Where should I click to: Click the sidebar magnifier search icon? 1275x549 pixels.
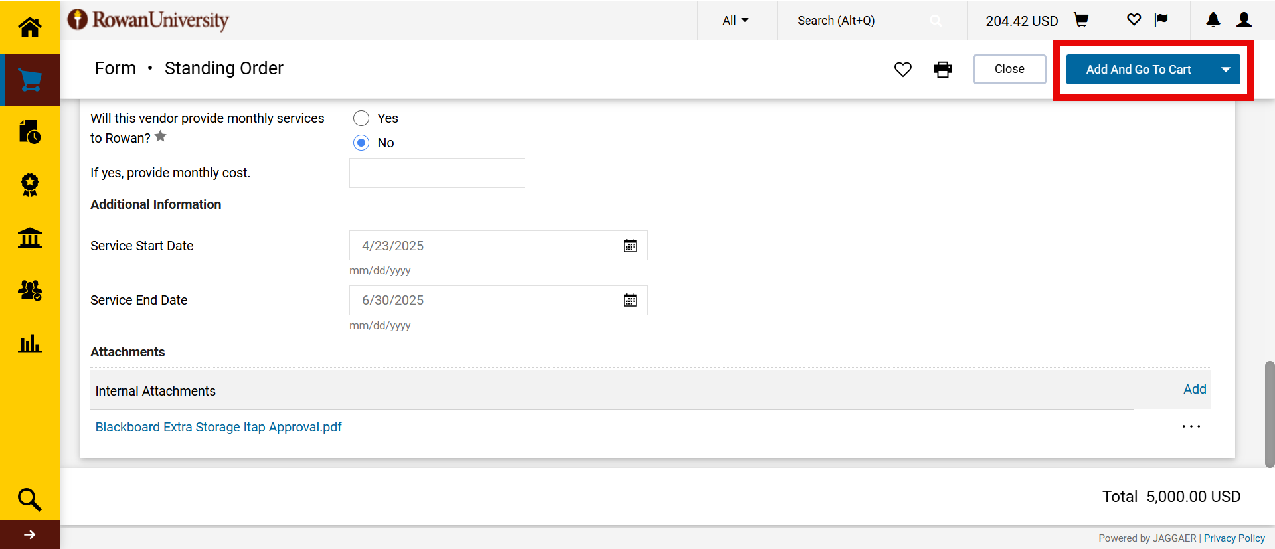[30, 499]
